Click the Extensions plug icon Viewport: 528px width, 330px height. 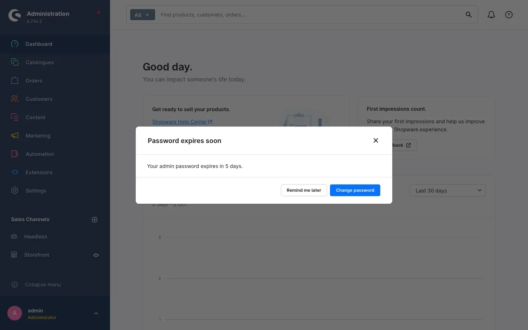pyautogui.click(x=15, y=172)
